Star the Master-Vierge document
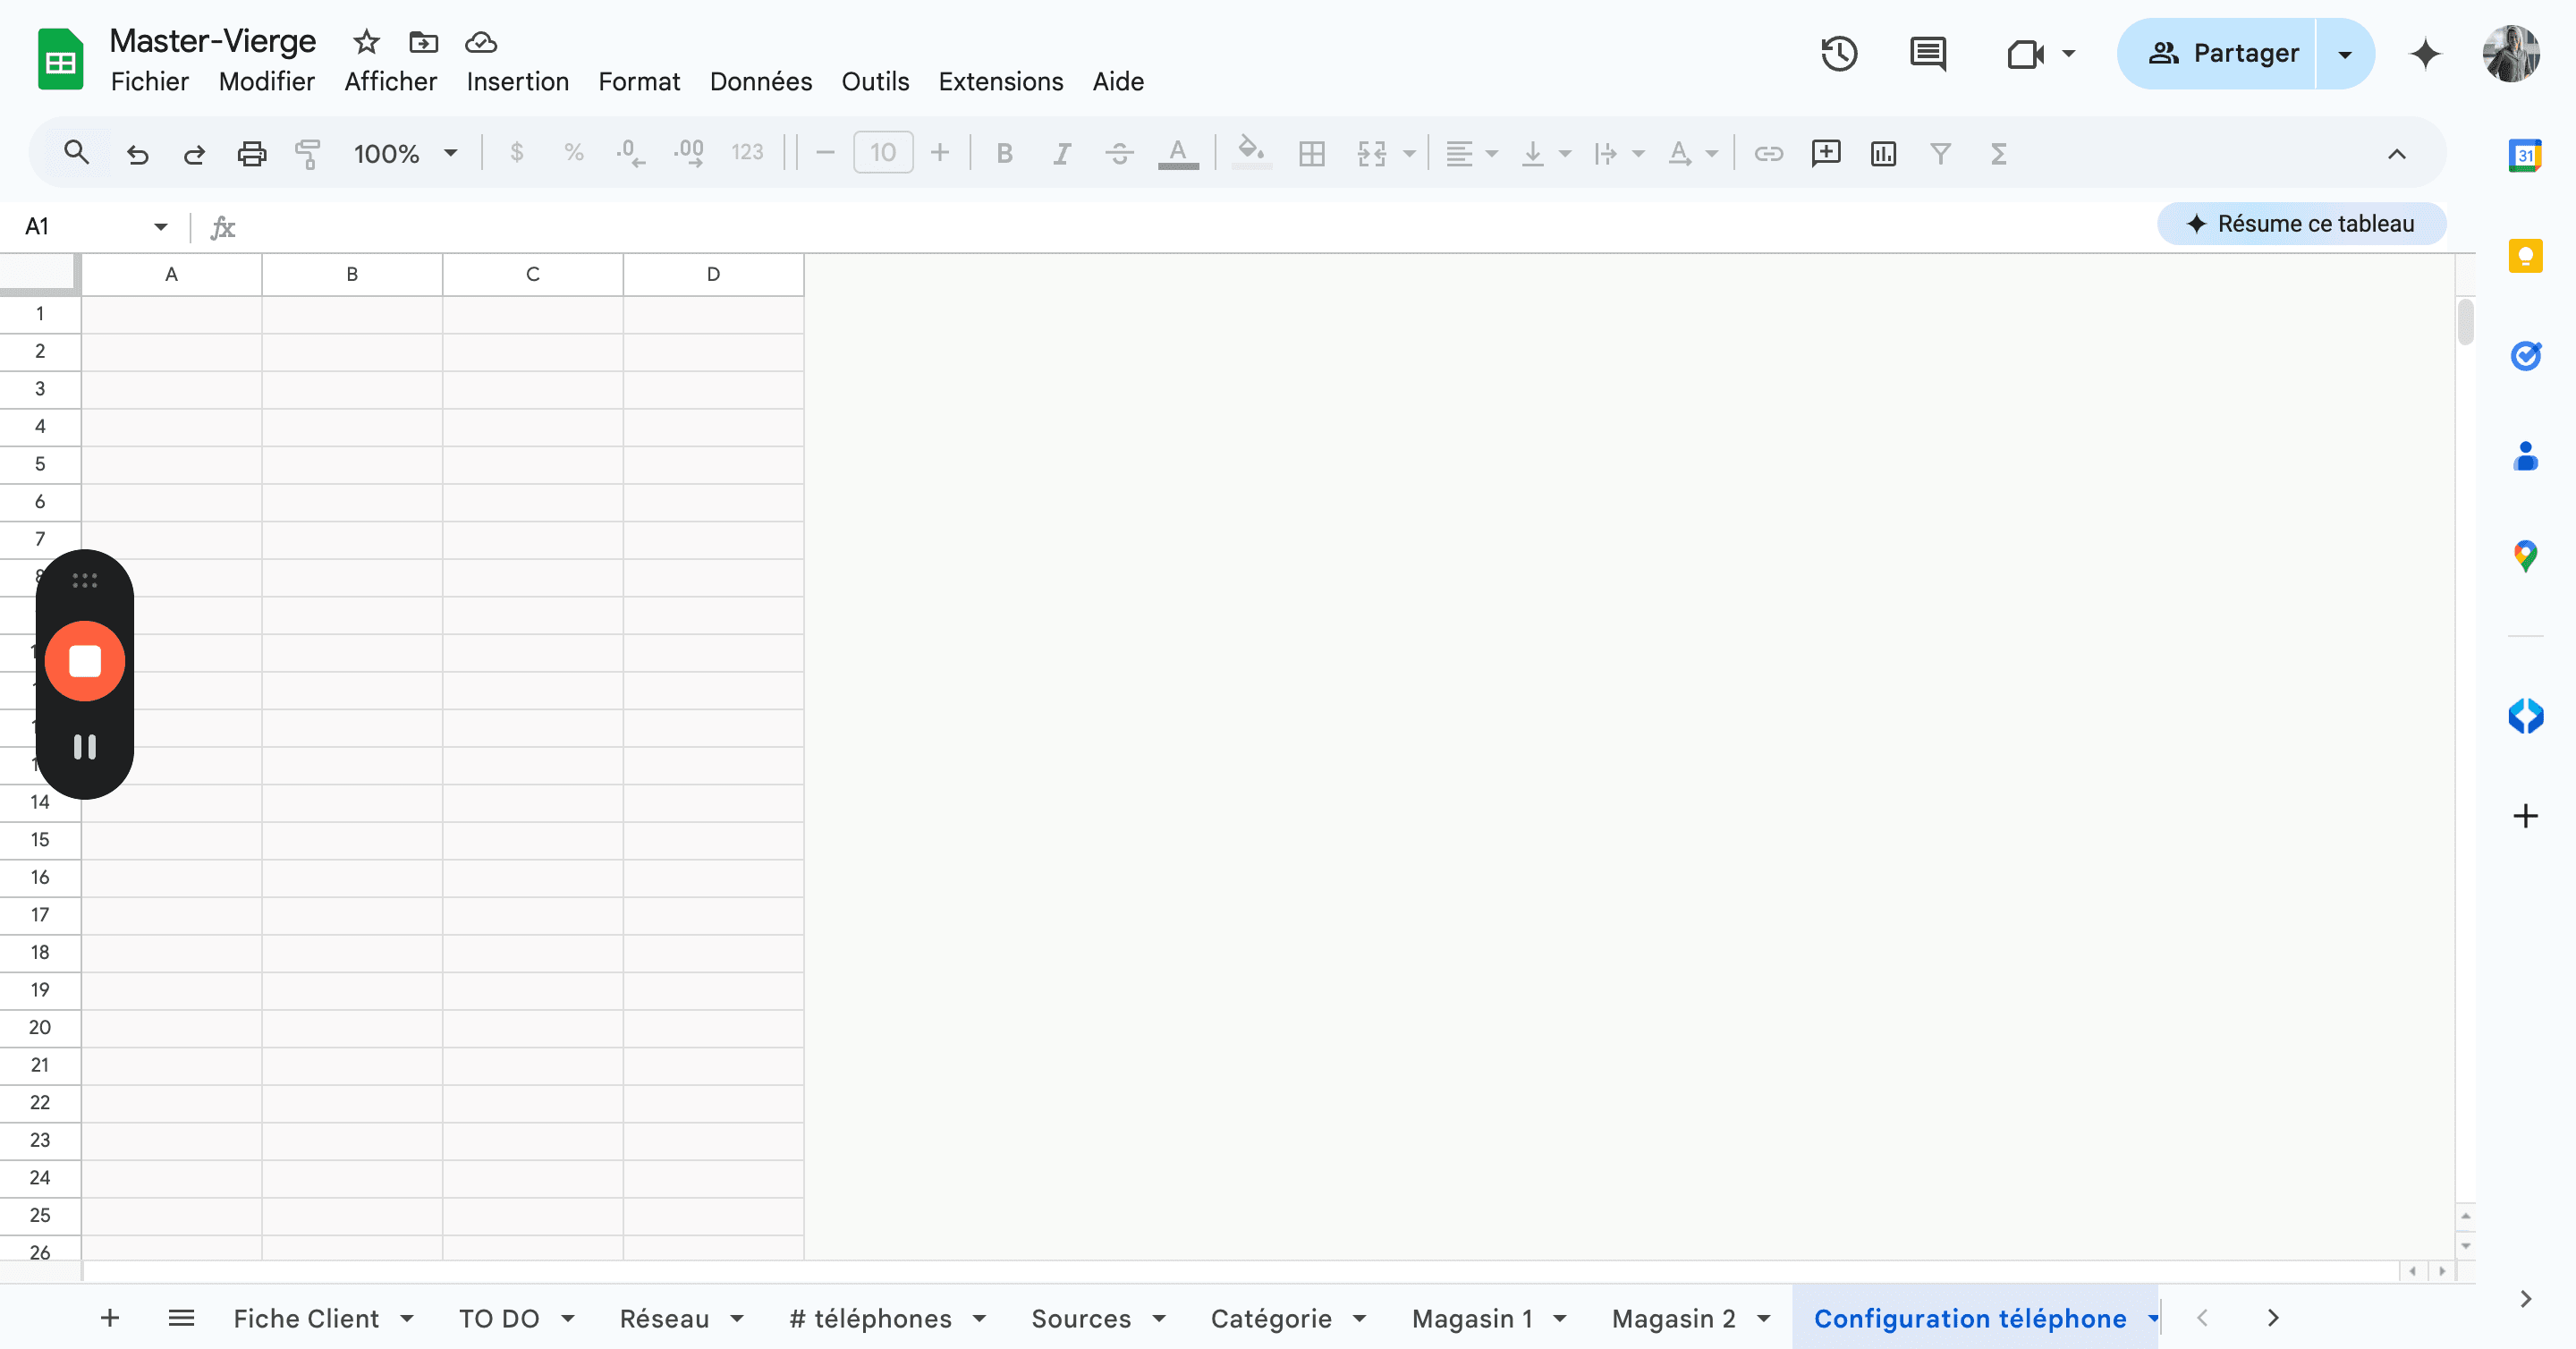 (x=366, y=42)
